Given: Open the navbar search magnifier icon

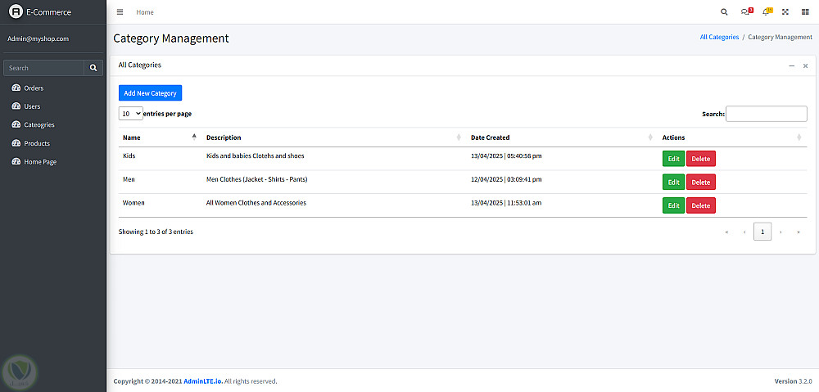Looking at the screenshot, I should (x=723, y=12).
